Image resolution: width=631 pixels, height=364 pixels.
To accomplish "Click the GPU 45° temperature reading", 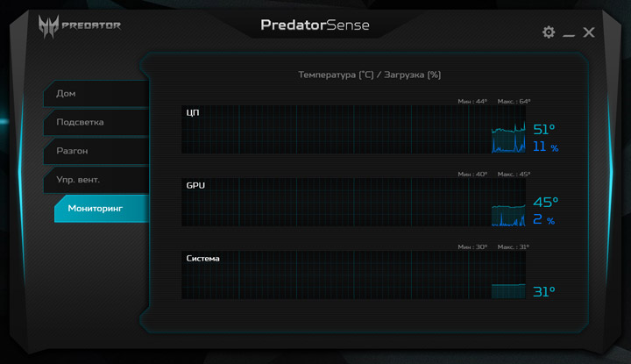I will (545, 203).
